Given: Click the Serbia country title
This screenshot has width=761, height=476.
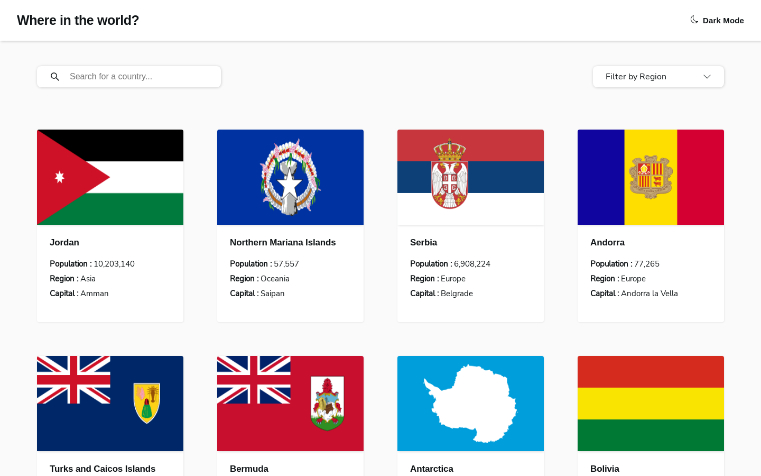Looking at the screenshot, I should tap(423, 242).
